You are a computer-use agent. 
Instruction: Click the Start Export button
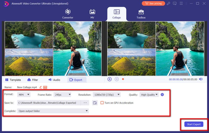[194, 124]
